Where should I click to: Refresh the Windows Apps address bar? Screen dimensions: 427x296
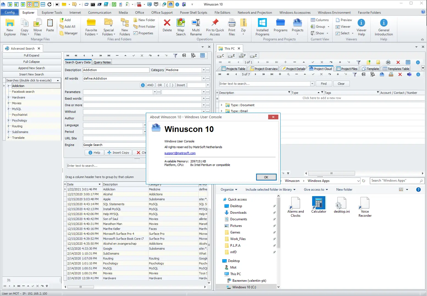click(x=364, y=181)
